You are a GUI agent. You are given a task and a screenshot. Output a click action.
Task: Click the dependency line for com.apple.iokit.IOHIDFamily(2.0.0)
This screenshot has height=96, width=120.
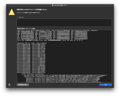click(62, 78)
